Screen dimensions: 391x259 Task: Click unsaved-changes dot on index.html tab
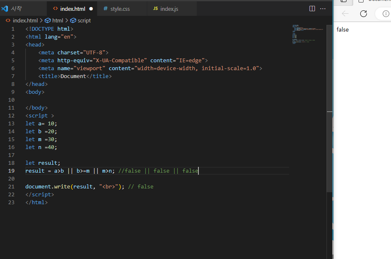pyautogui.click(x=91, y=9)
